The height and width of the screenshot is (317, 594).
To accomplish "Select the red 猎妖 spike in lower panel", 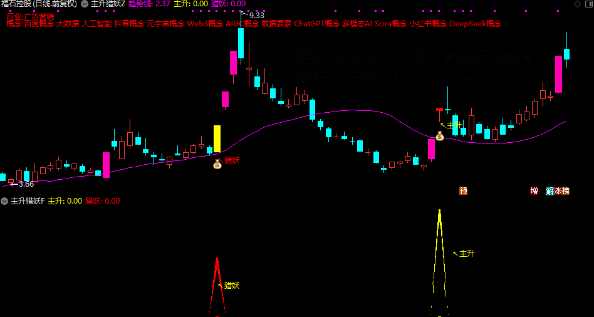I will click(217, 287).
